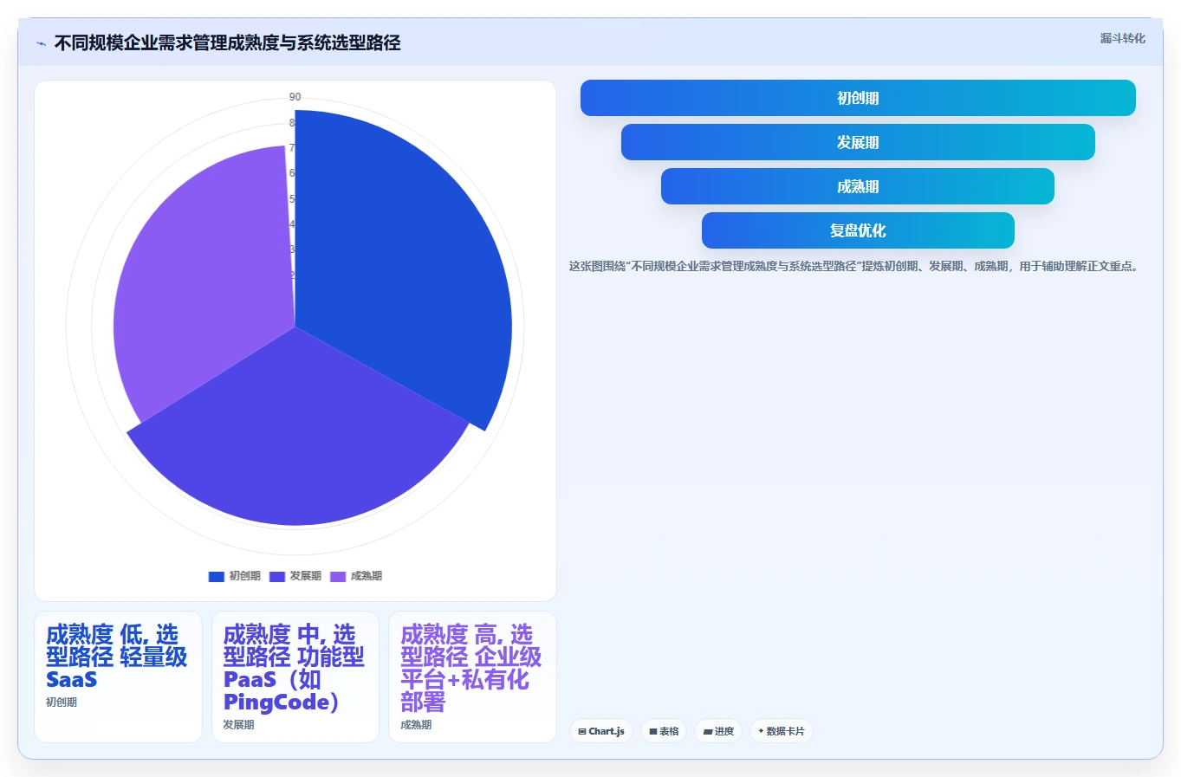Click the 发展期 caption under PaaS card
1181x777 pixels.
(238, 725)
